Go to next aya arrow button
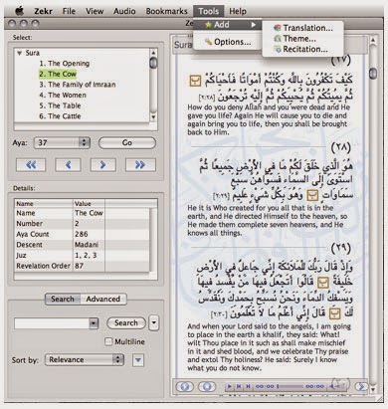This screenshot has width=388, height=409. coord(103,165)
